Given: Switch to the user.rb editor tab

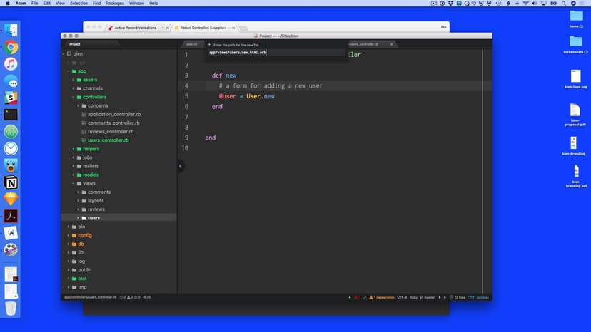Looking at the screenshot, I should (191, 44).
